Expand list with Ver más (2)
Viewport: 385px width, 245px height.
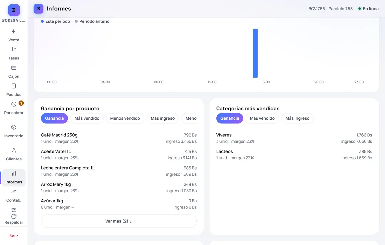[119, 221]
